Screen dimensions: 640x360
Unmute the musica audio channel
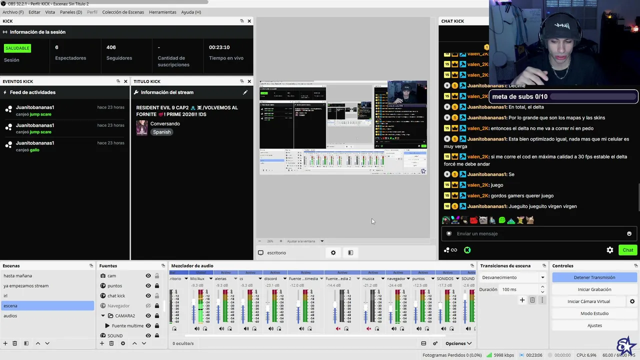pos(368,328)
